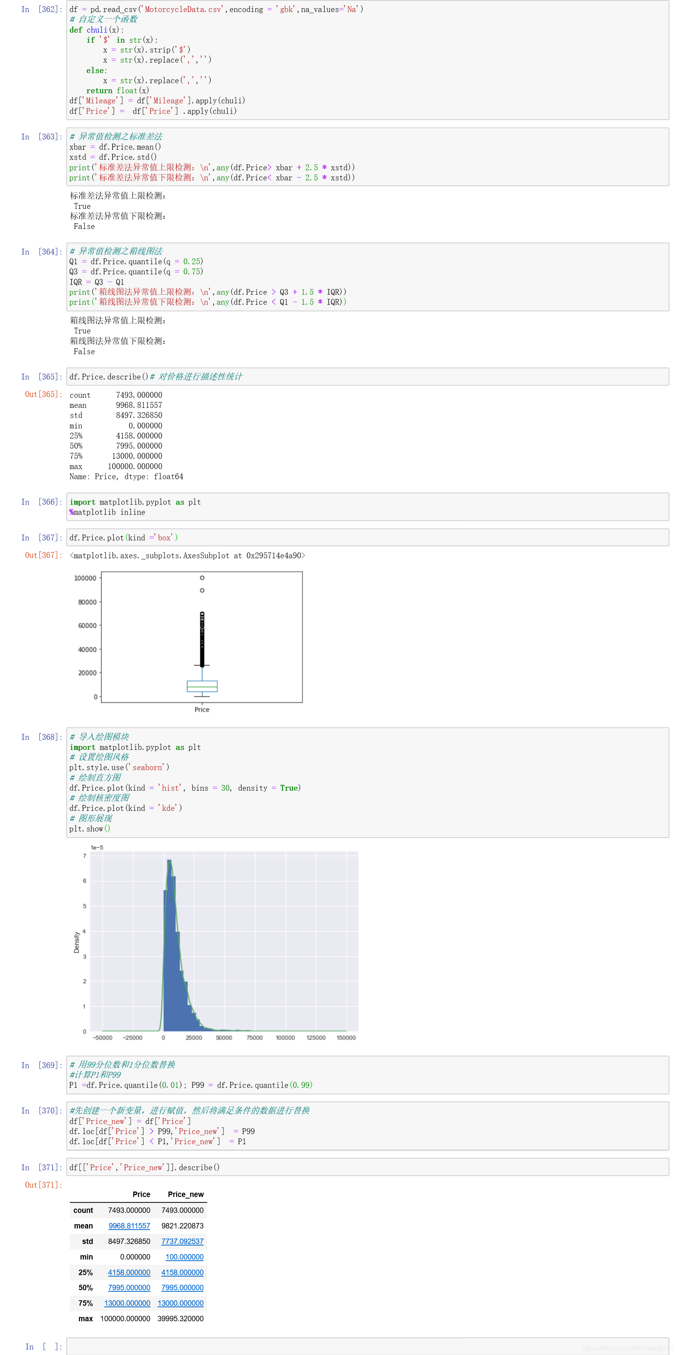Click the 8497.326850 std value in table
676x1355 pixels.
tap(129, 1241)
